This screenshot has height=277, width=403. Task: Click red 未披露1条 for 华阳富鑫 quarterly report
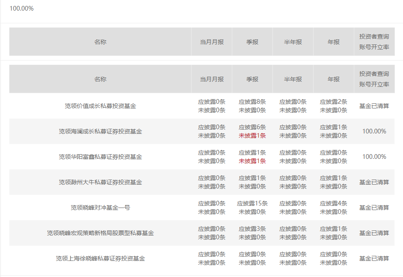(x=252, y=161)
